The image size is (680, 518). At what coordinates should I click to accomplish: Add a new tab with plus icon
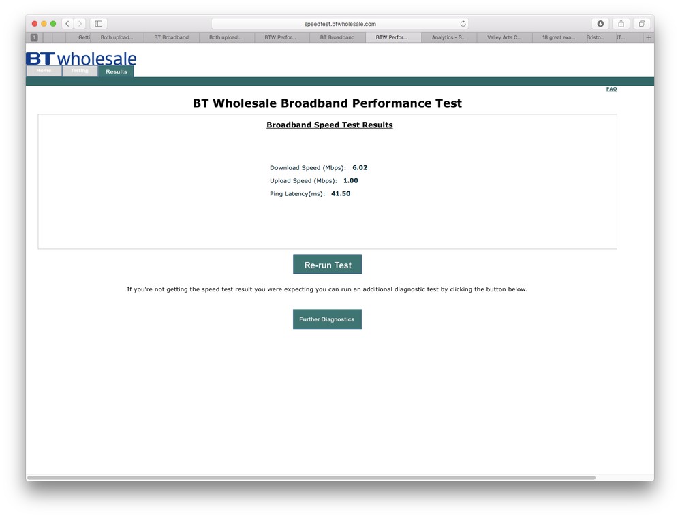point(649,37)
